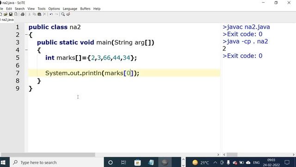Click the editor horizontal scrollbar thumb

pyautogui.click(x=48, y=154)
